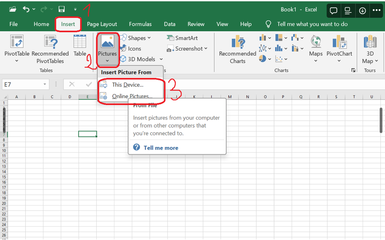Open the Maps chart icon

click(x=315, y=42)
